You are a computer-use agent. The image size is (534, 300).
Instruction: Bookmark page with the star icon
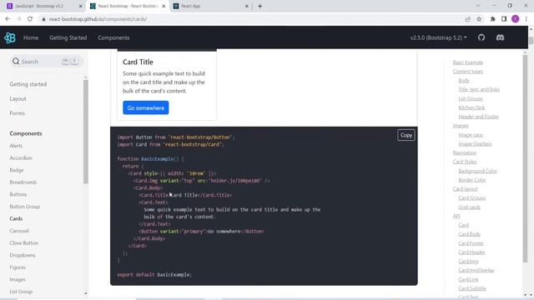pyautogui.click(x=479, y=19)
